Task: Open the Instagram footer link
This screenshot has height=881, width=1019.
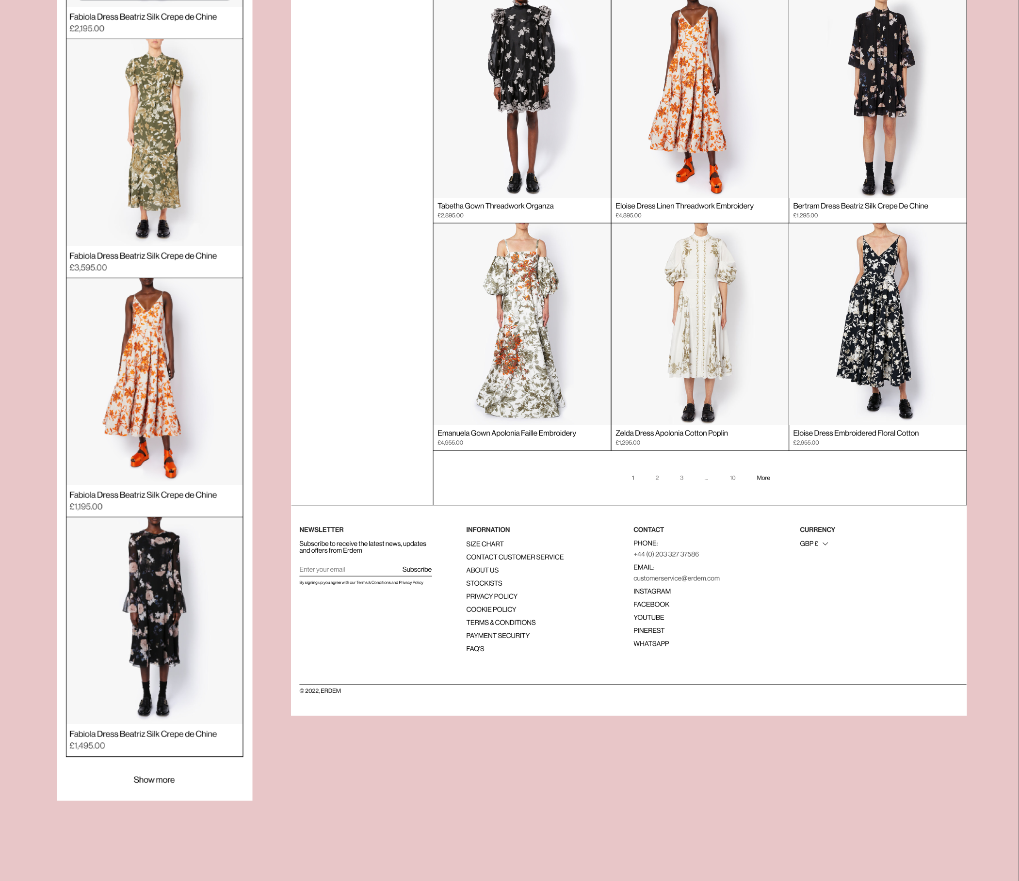Action: point(652,592)
